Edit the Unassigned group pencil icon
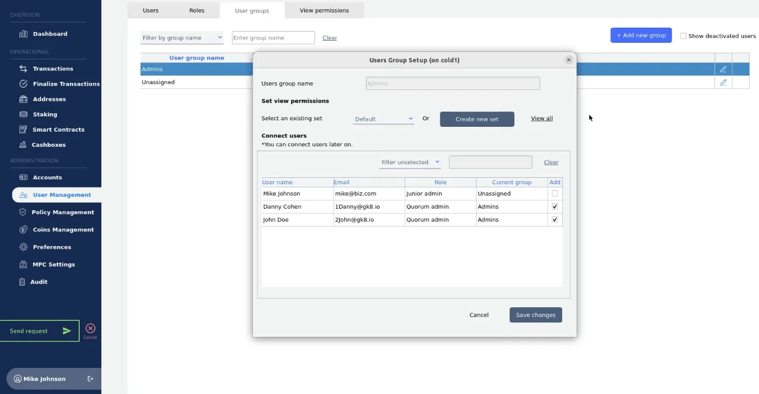The width and height of the screenshot is (759, 394). [723, 82]
